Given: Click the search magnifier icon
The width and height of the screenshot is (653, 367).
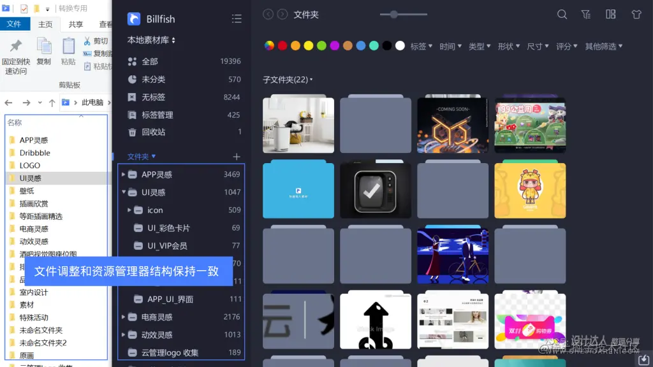Looking at the screenshot, I should (x=562, y=15).
